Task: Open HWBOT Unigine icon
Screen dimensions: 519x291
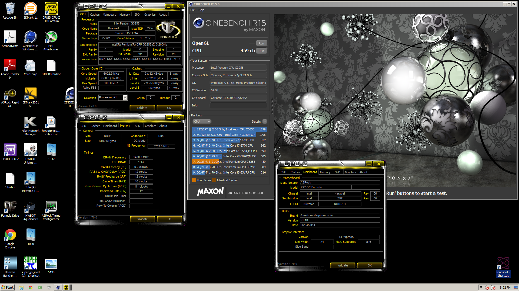Action: [31, 154]
